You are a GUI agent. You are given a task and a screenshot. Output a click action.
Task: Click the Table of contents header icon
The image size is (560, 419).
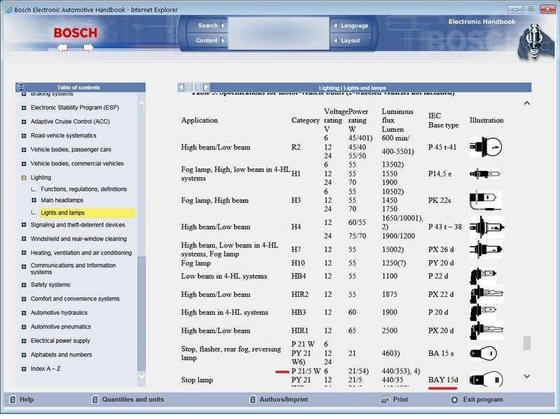(x=21, y=87)
